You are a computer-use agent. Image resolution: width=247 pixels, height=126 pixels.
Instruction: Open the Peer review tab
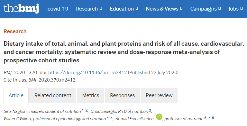click(159, 95)
